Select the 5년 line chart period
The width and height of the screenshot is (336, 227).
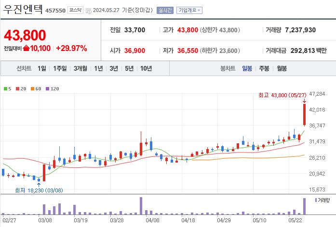point(129,68)
